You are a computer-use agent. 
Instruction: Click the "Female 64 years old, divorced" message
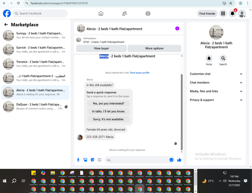coord(106,129)
